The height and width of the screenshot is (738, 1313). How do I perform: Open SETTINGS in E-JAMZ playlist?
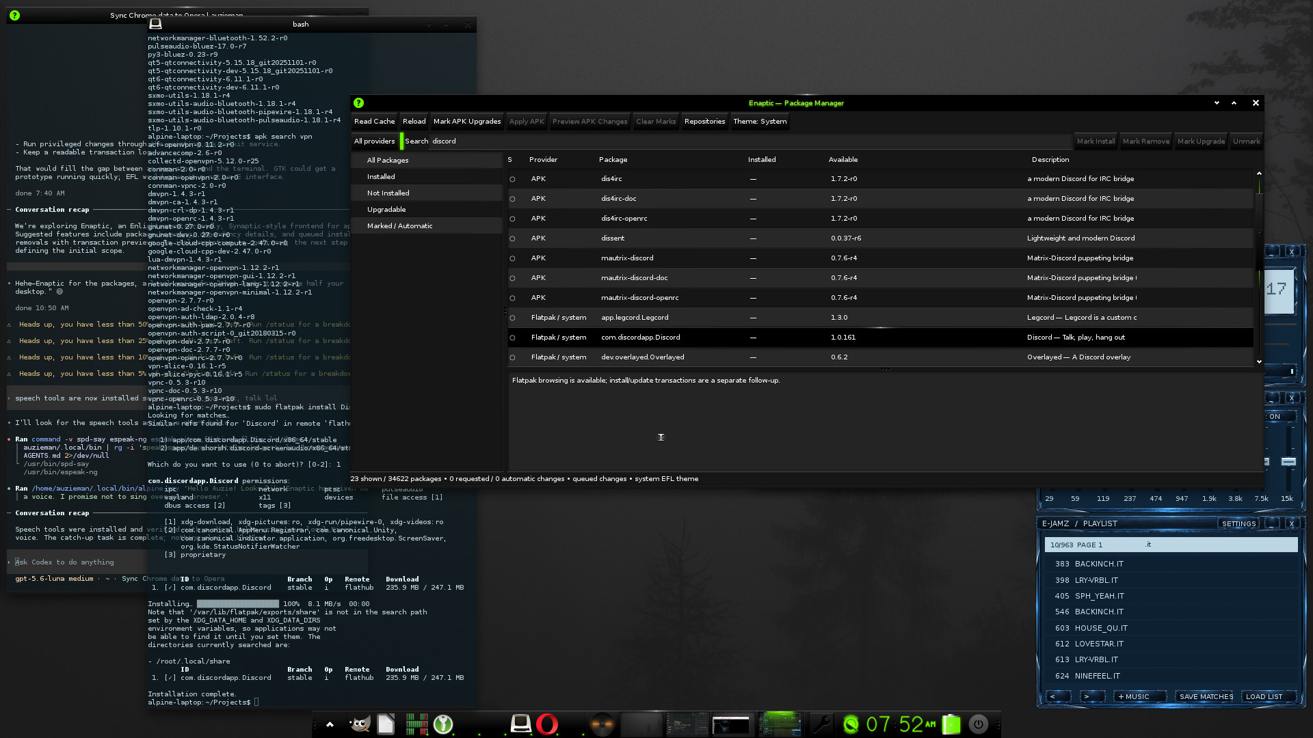[1238, 524]
